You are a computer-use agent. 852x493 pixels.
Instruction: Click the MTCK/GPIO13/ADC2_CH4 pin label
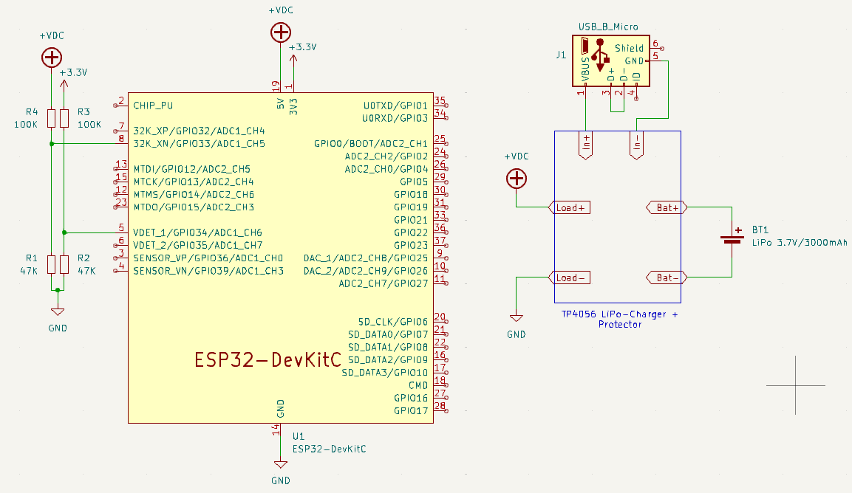[194, 182]
